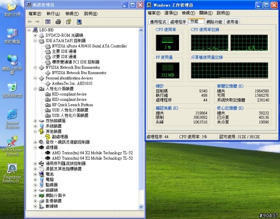Screen dimensions: 280x219
Task: Expand 電池 category
Action: click(x=35, y=175)
